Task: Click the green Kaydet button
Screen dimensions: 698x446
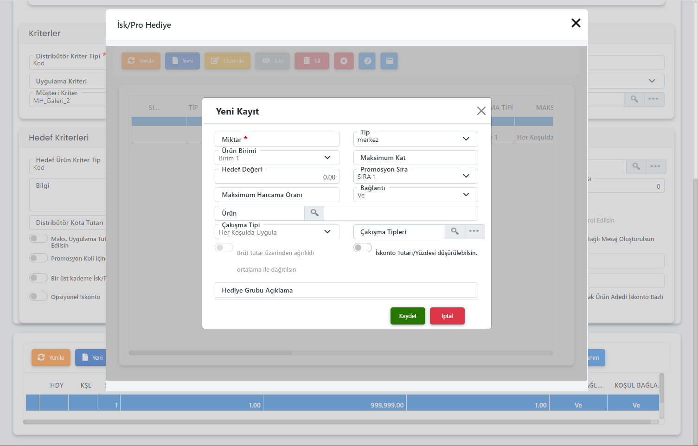Action: [x=408, y=316]
